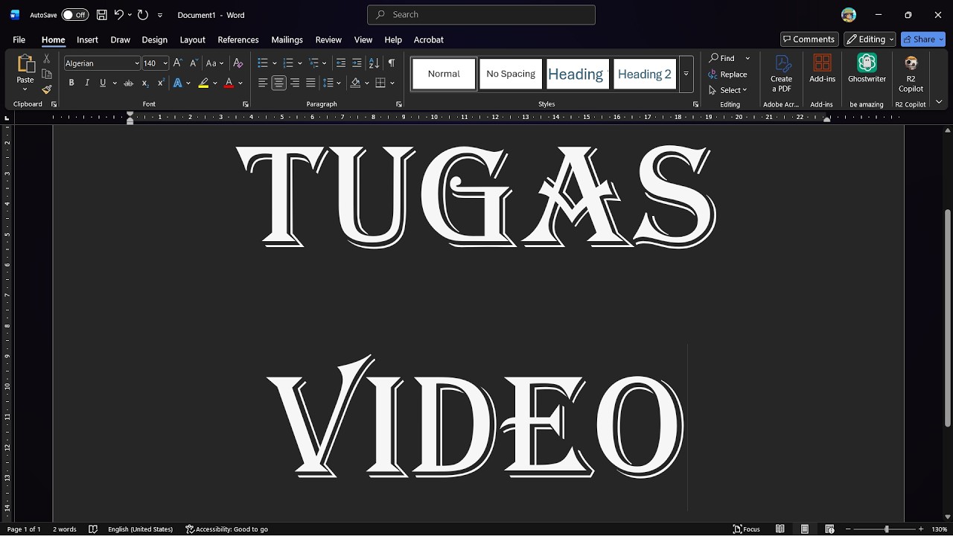Click the Comments button
This screenshot has height=536, width=953.
tap(809, 39)
